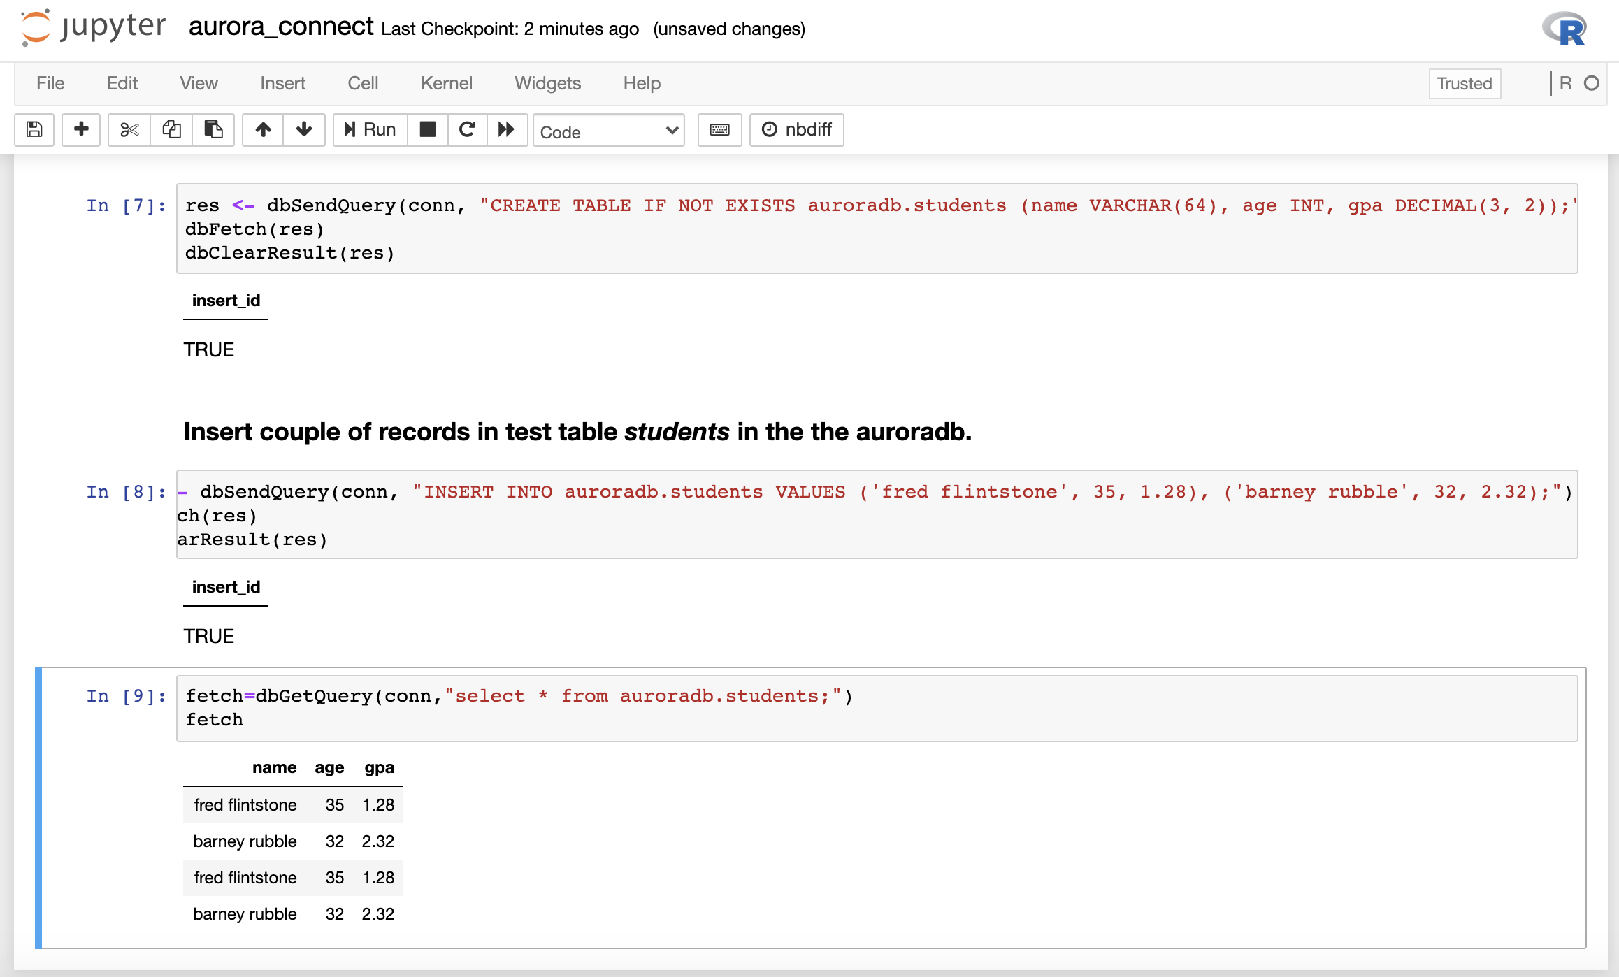Interrupt the kernel with the stop icon
The width and height of the screenshot is (1619, 977).
428,130
